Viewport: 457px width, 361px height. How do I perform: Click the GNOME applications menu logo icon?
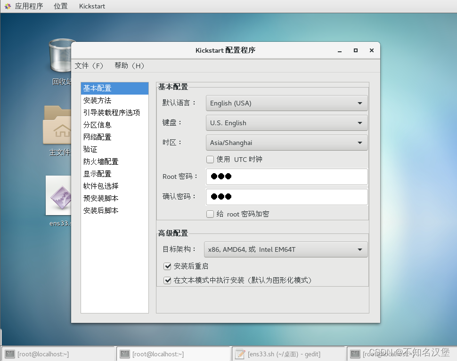pyautogui.click(x=8, y=6)
